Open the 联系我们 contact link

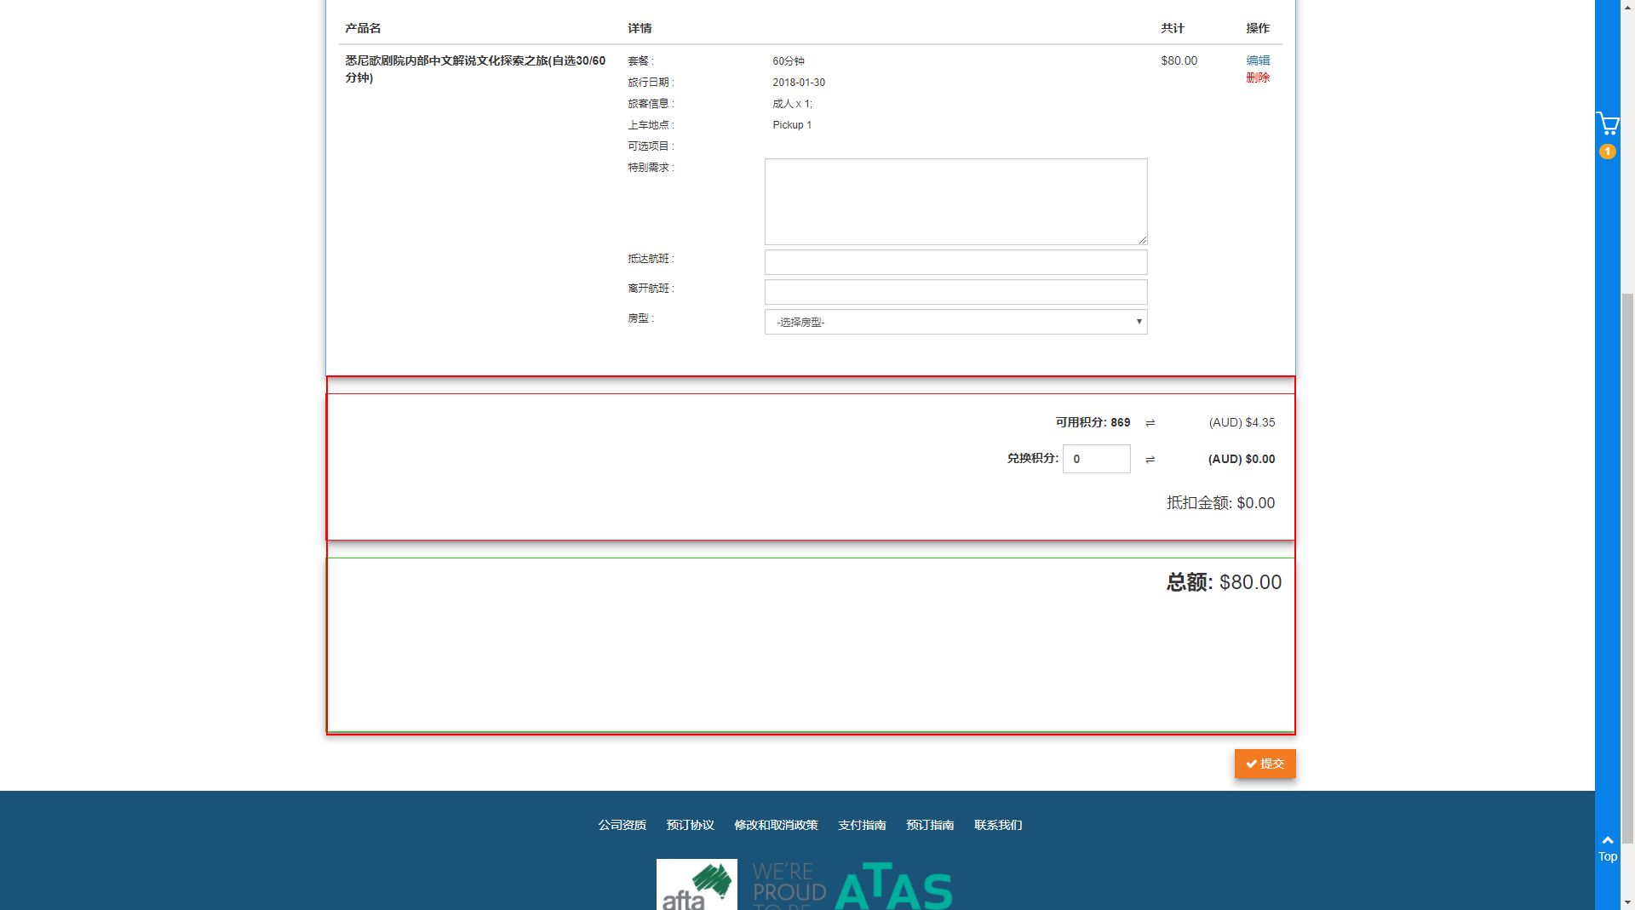click(x=998, y=825)
